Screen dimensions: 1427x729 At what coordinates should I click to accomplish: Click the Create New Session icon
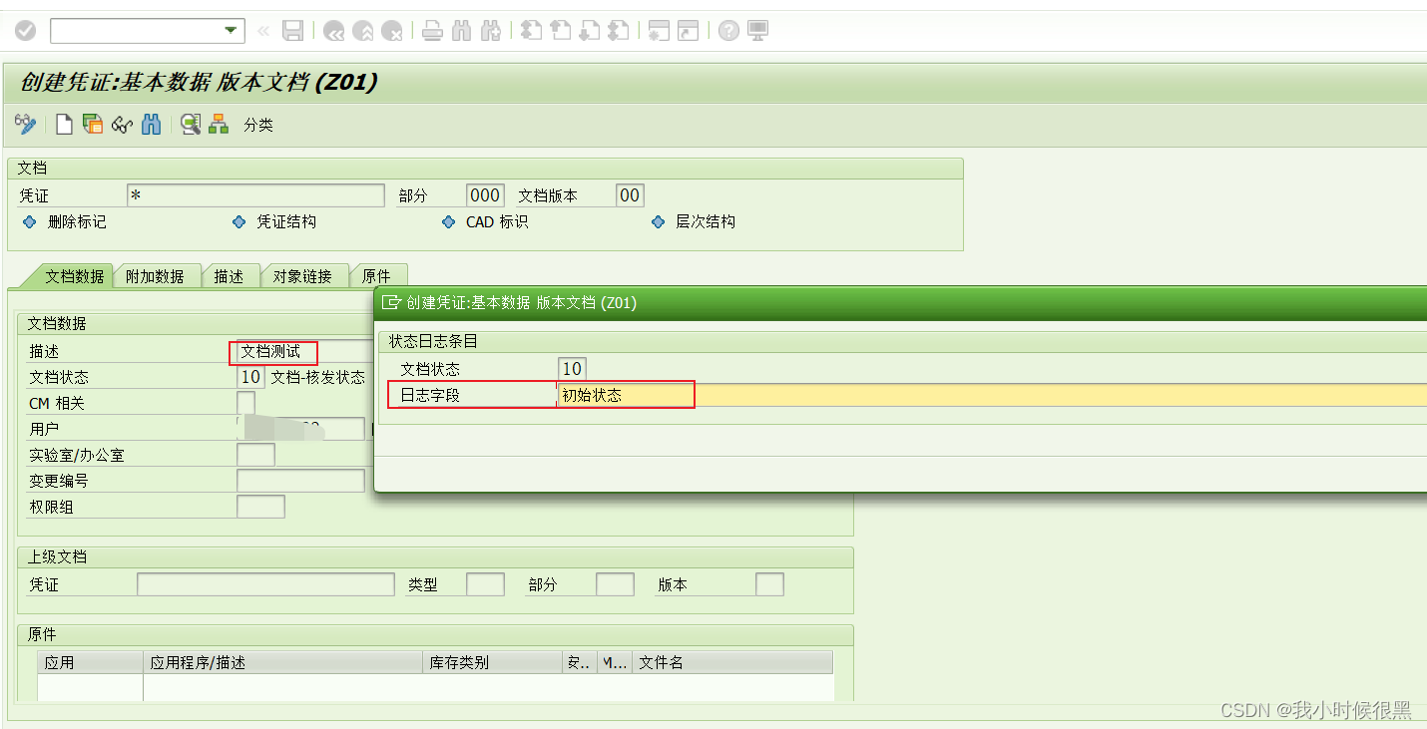click(x=659, y=31)
